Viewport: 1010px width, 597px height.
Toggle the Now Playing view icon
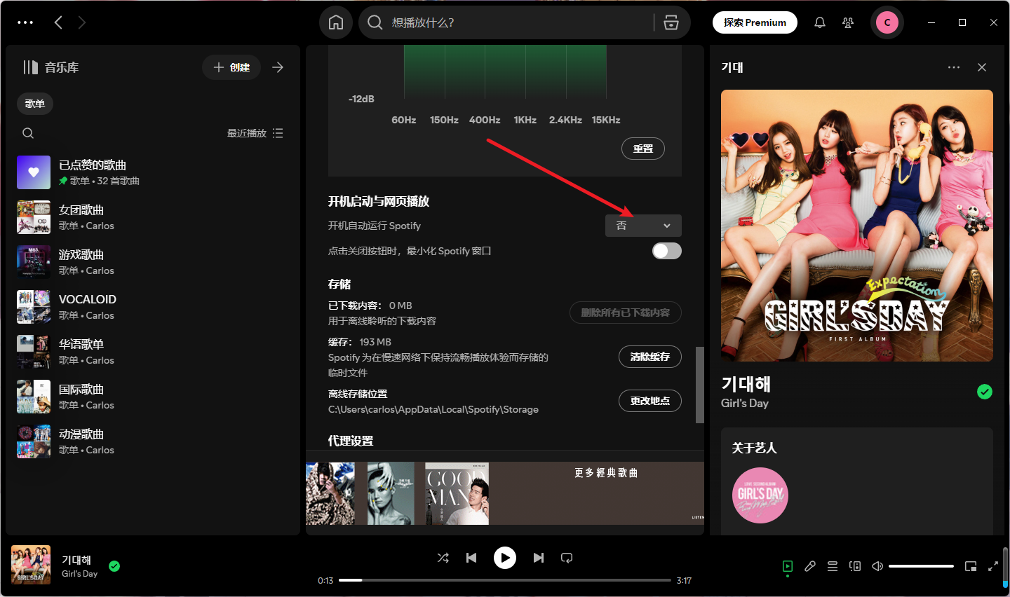coord(788,566)
